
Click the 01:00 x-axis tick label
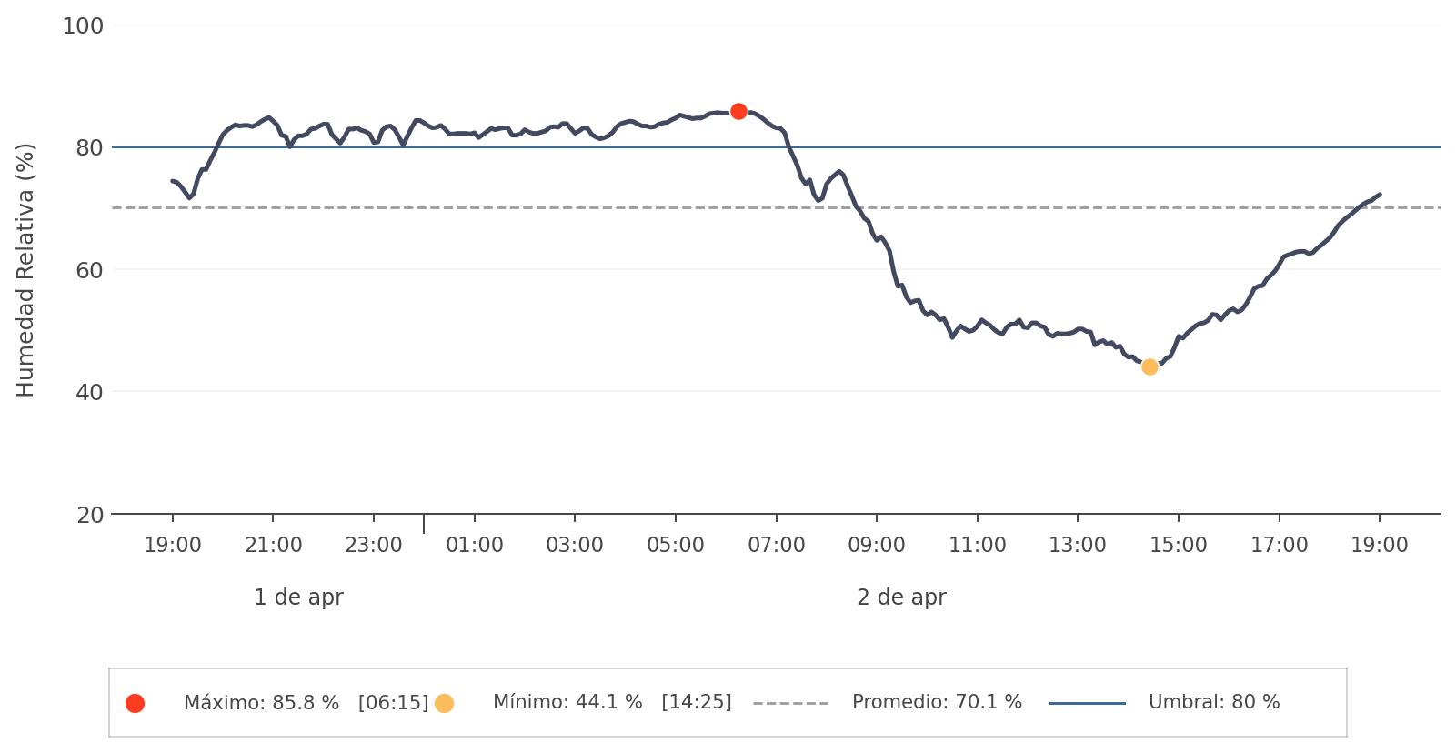point(475,546)
